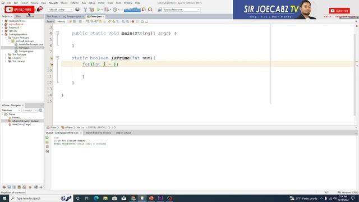Open Microsoft Store from the taskbar

click(x=114, y=198)
